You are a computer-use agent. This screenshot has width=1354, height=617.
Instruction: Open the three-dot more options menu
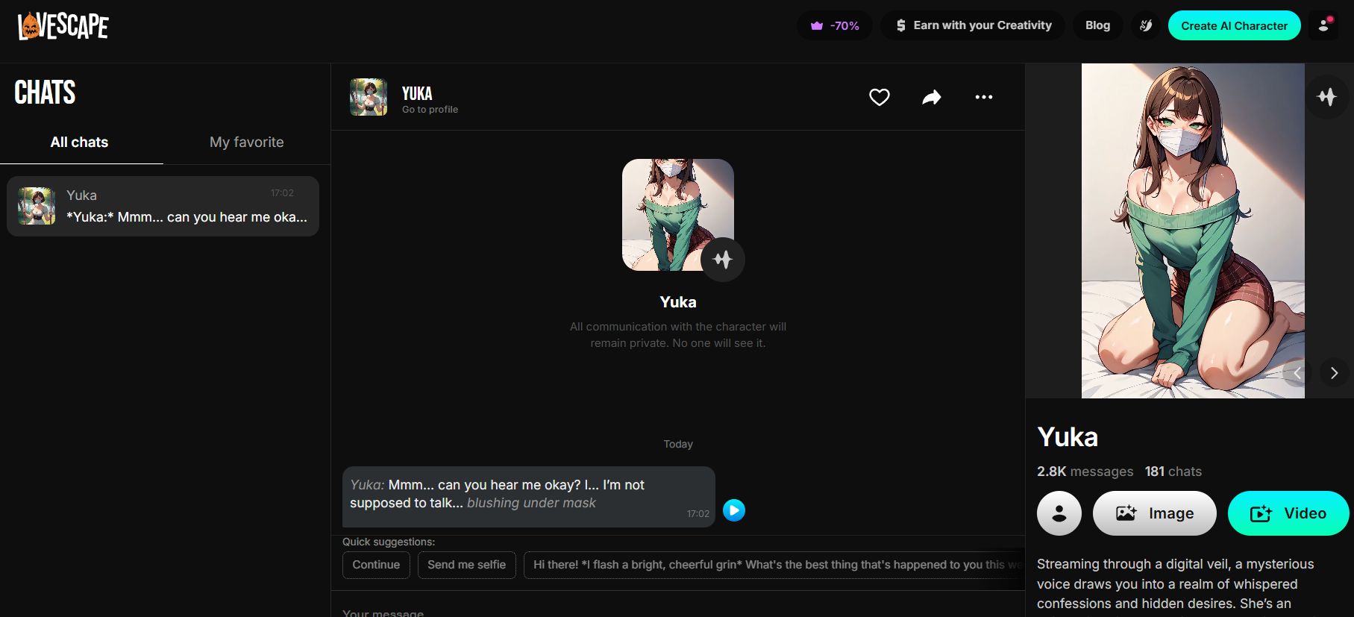pos(983,97)
